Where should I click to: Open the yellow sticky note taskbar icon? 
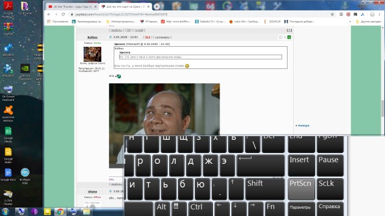click(x=47, y=211)
